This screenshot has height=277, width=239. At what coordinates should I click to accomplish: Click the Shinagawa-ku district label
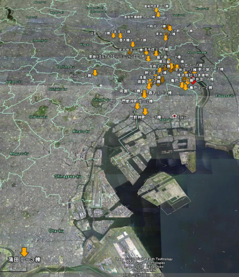coord(68,176)
